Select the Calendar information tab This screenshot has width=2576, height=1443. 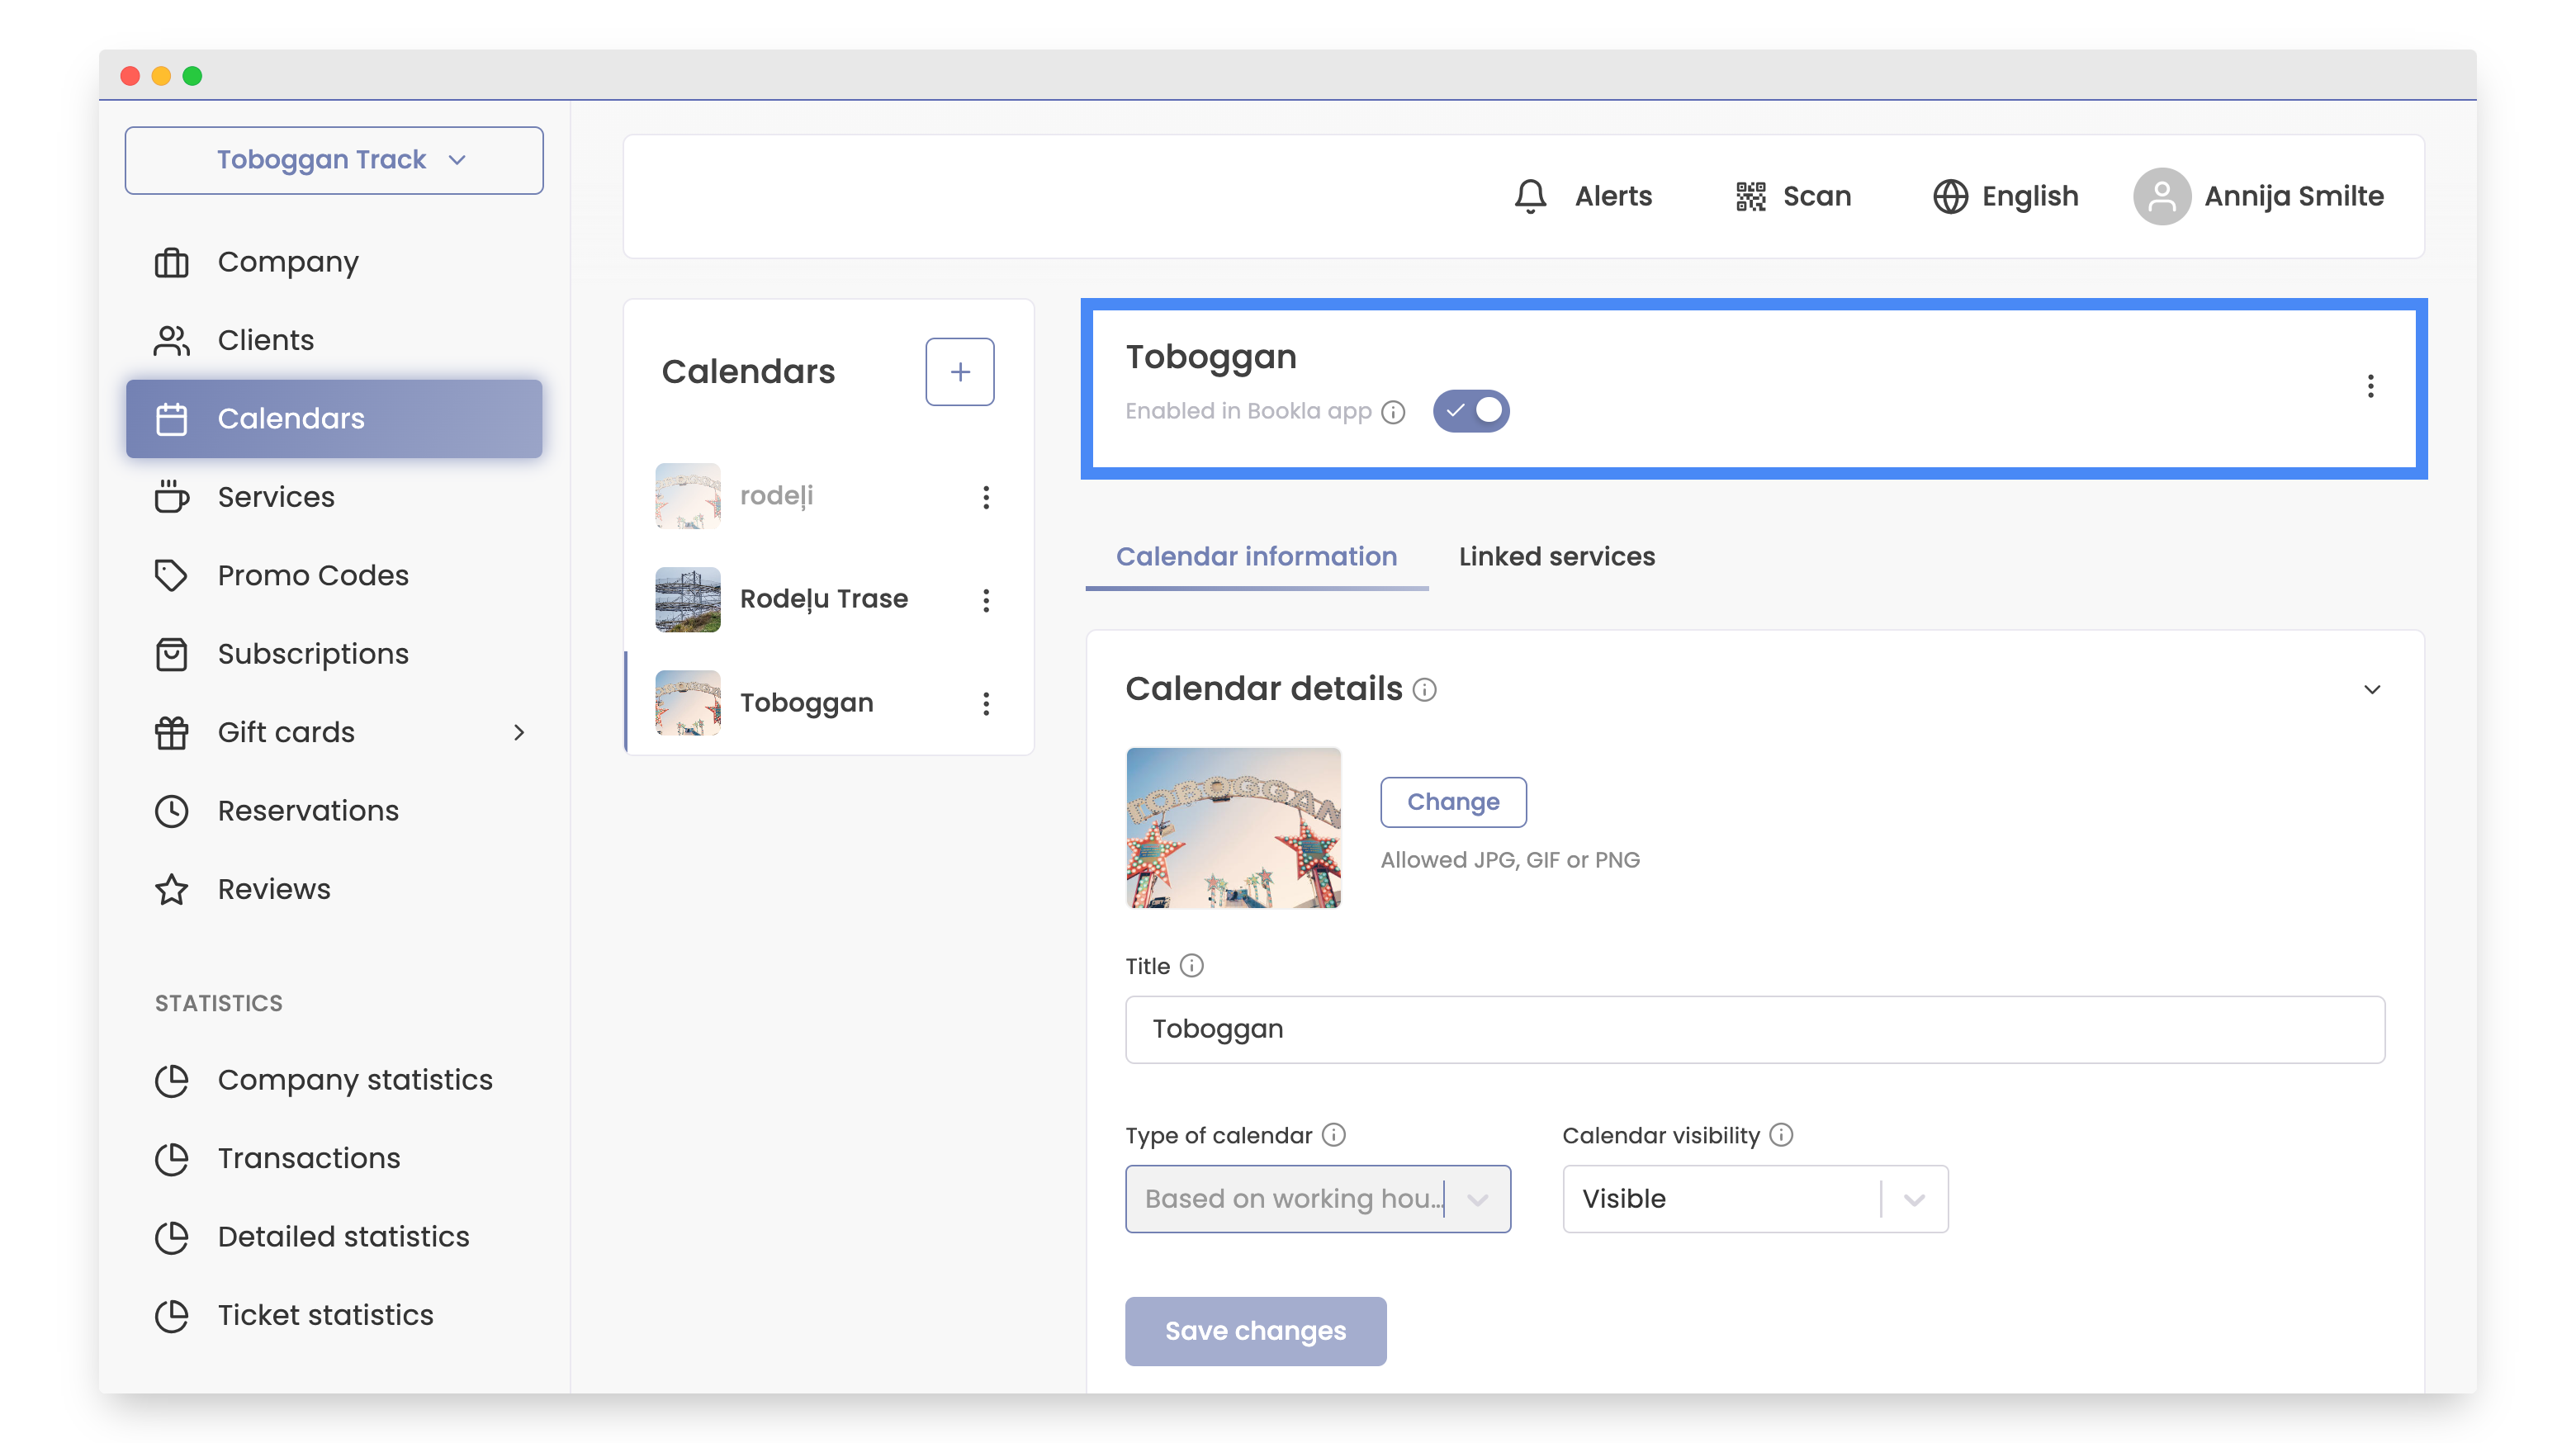pos(1257,557)
